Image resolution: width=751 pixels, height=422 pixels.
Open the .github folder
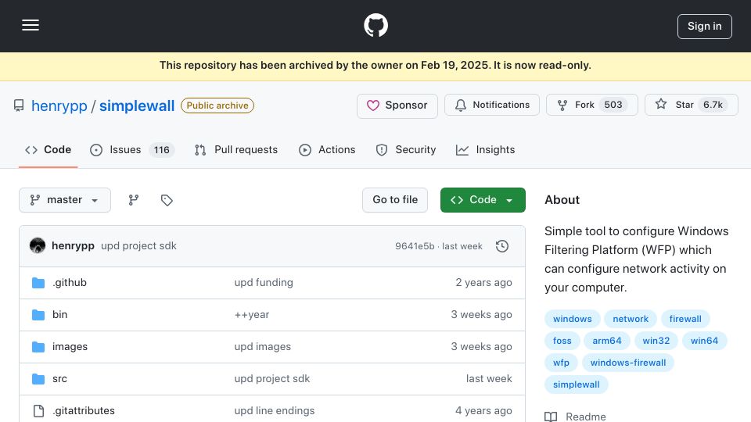70,283
